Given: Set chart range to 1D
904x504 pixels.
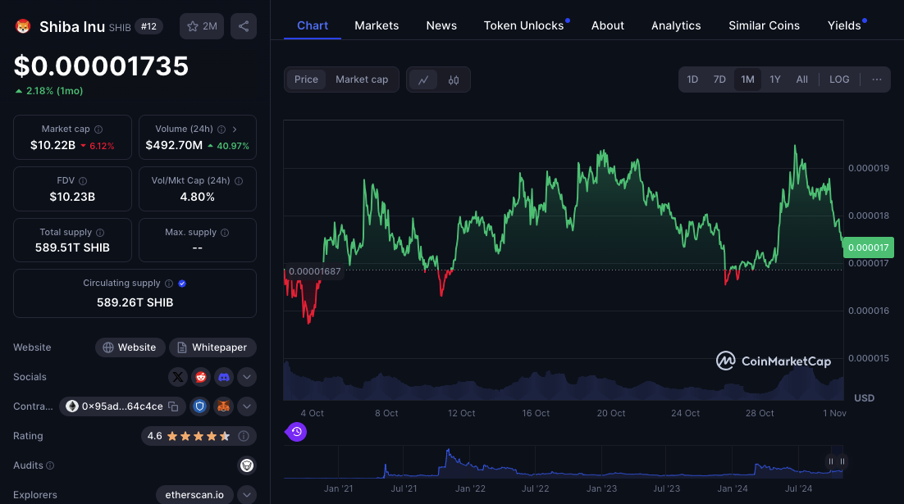Looking at the screenshot, I should (x=692, y=79).
